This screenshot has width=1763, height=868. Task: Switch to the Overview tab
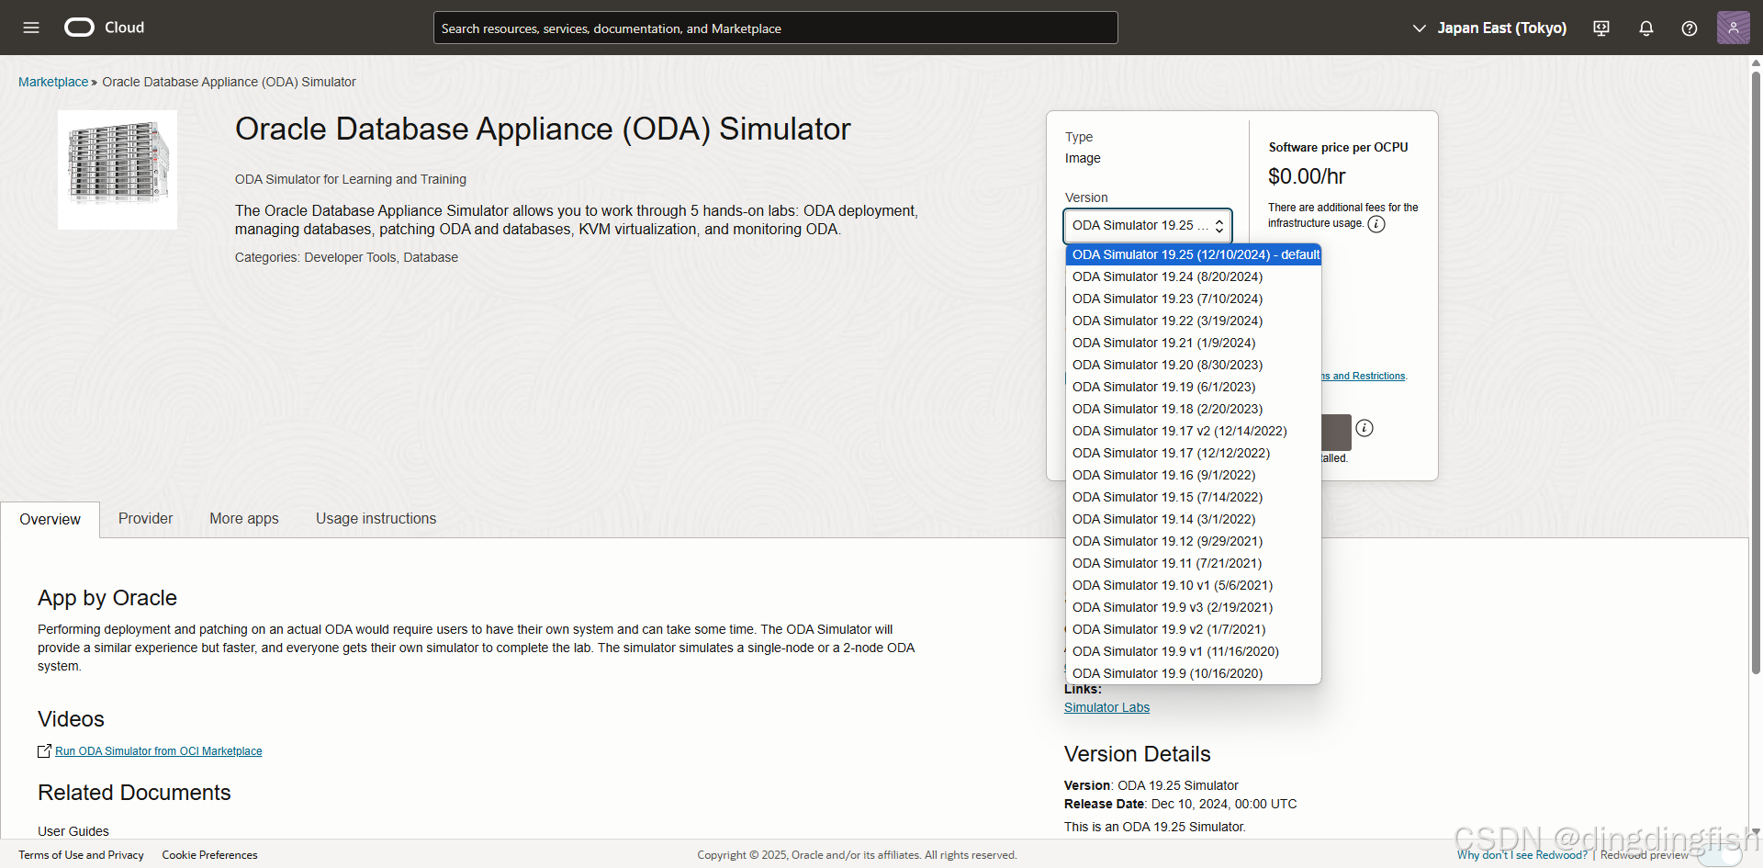(50, 520)
